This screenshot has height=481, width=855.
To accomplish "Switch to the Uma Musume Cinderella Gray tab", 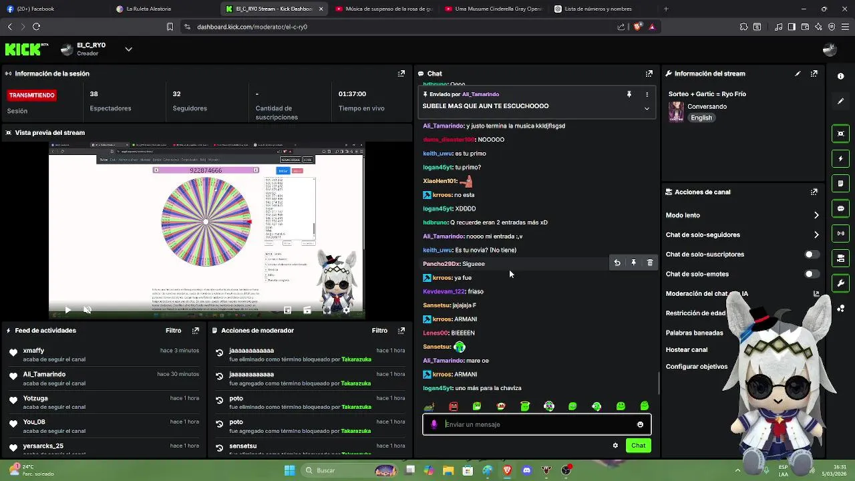I will [x=493, y=9].
